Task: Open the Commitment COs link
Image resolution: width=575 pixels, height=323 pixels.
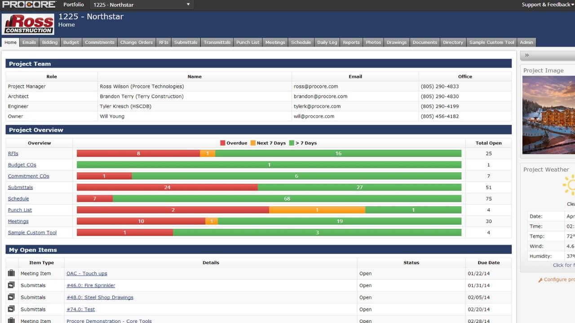Action: coord(29,176)
